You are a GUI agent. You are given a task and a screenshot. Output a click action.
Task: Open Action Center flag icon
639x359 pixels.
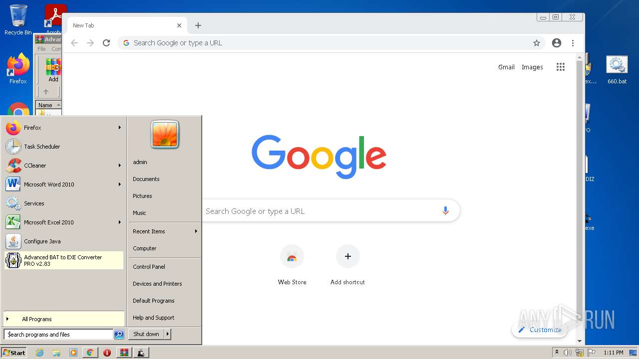(592, 353)
